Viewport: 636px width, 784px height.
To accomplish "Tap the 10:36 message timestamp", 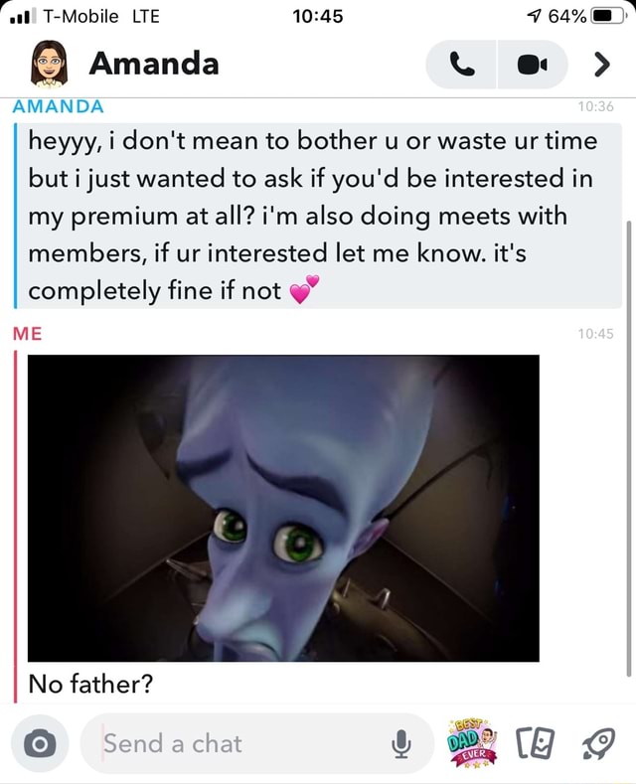I will (595, 106).
